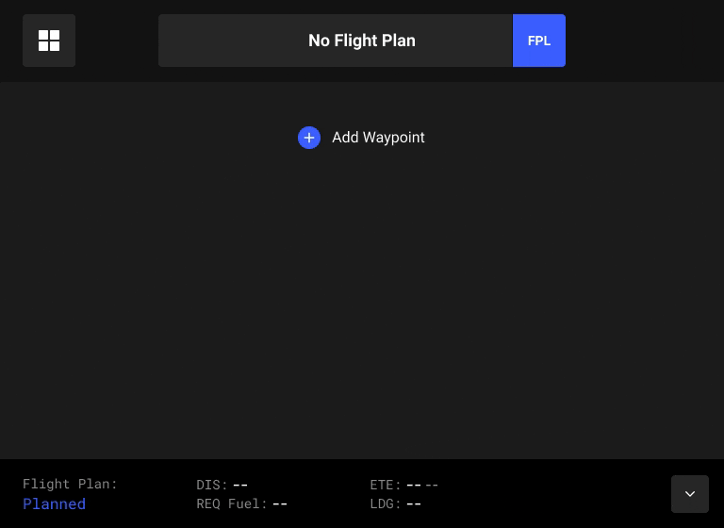The width and height of the screenshot is (724, 528).
Task: Select the REQ Fuel value dashes
Action: [280, 504]
